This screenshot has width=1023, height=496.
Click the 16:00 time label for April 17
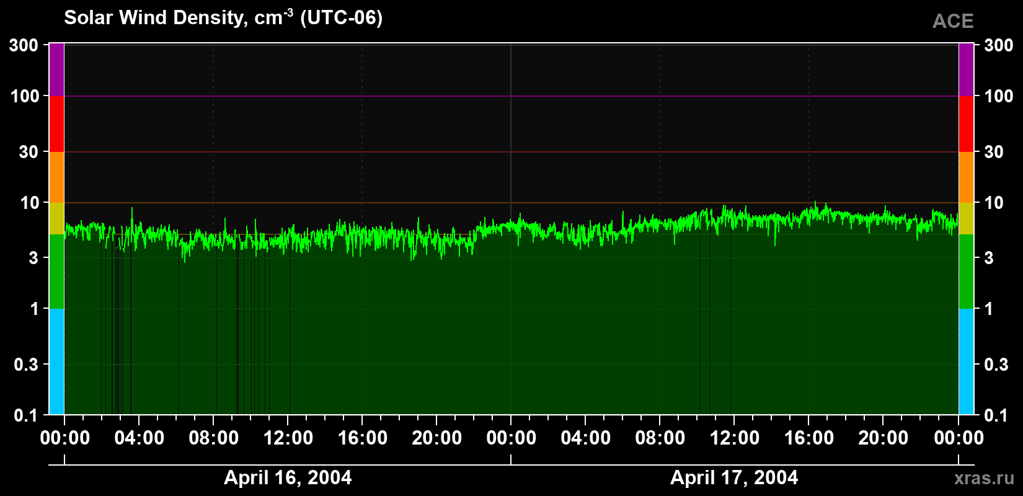click(x=809, y=438)
